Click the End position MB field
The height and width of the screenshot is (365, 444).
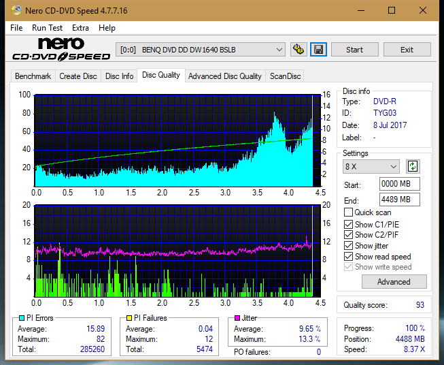click(x=399, y=200)
